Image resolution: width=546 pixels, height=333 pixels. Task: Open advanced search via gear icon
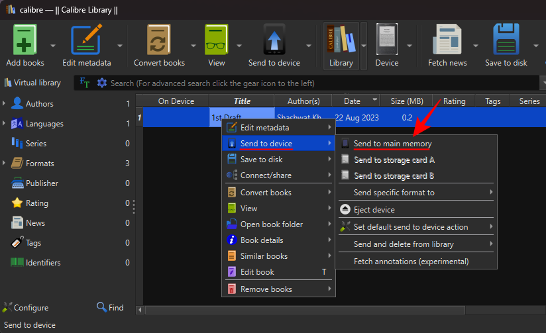101,83
